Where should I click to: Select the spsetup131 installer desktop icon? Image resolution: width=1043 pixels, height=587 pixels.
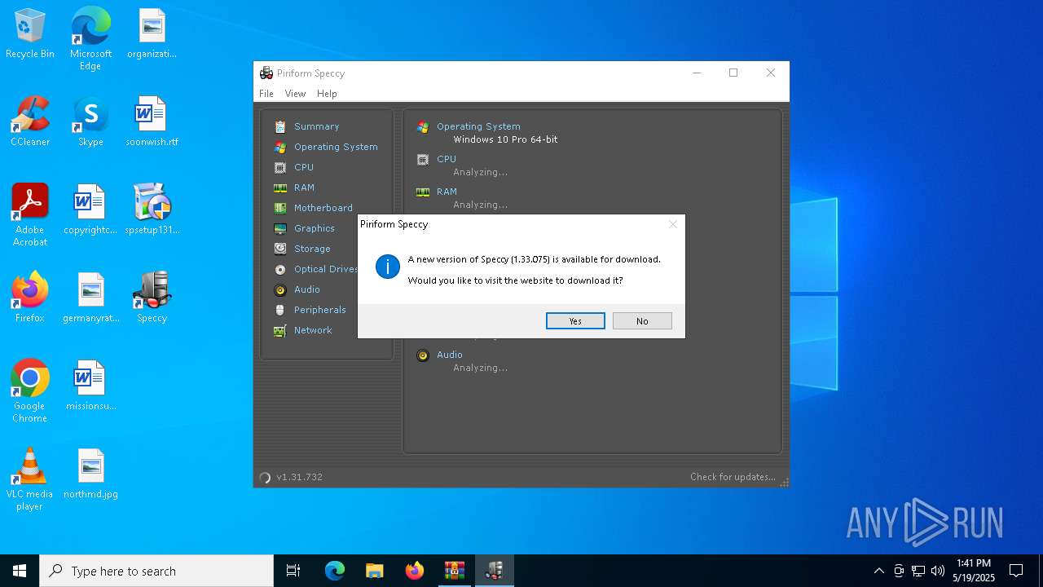point(152,210)
